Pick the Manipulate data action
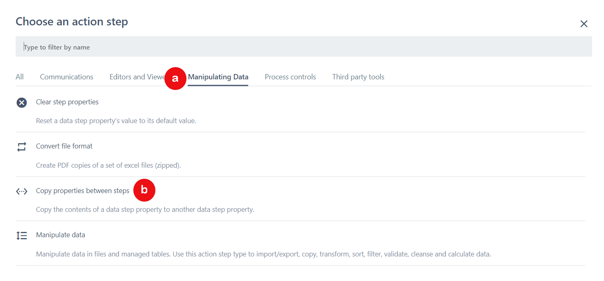The width and height of the screenshot is (604, 281). pyautogui.click(x=61, y=235)
